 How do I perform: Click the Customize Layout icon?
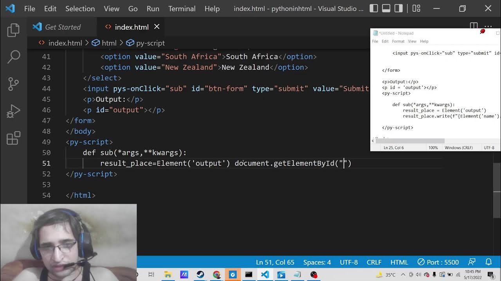coord(416,8)
